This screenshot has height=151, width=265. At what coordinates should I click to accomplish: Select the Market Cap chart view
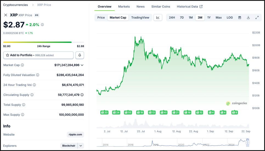pyautogui.click(x=118, y=17)
